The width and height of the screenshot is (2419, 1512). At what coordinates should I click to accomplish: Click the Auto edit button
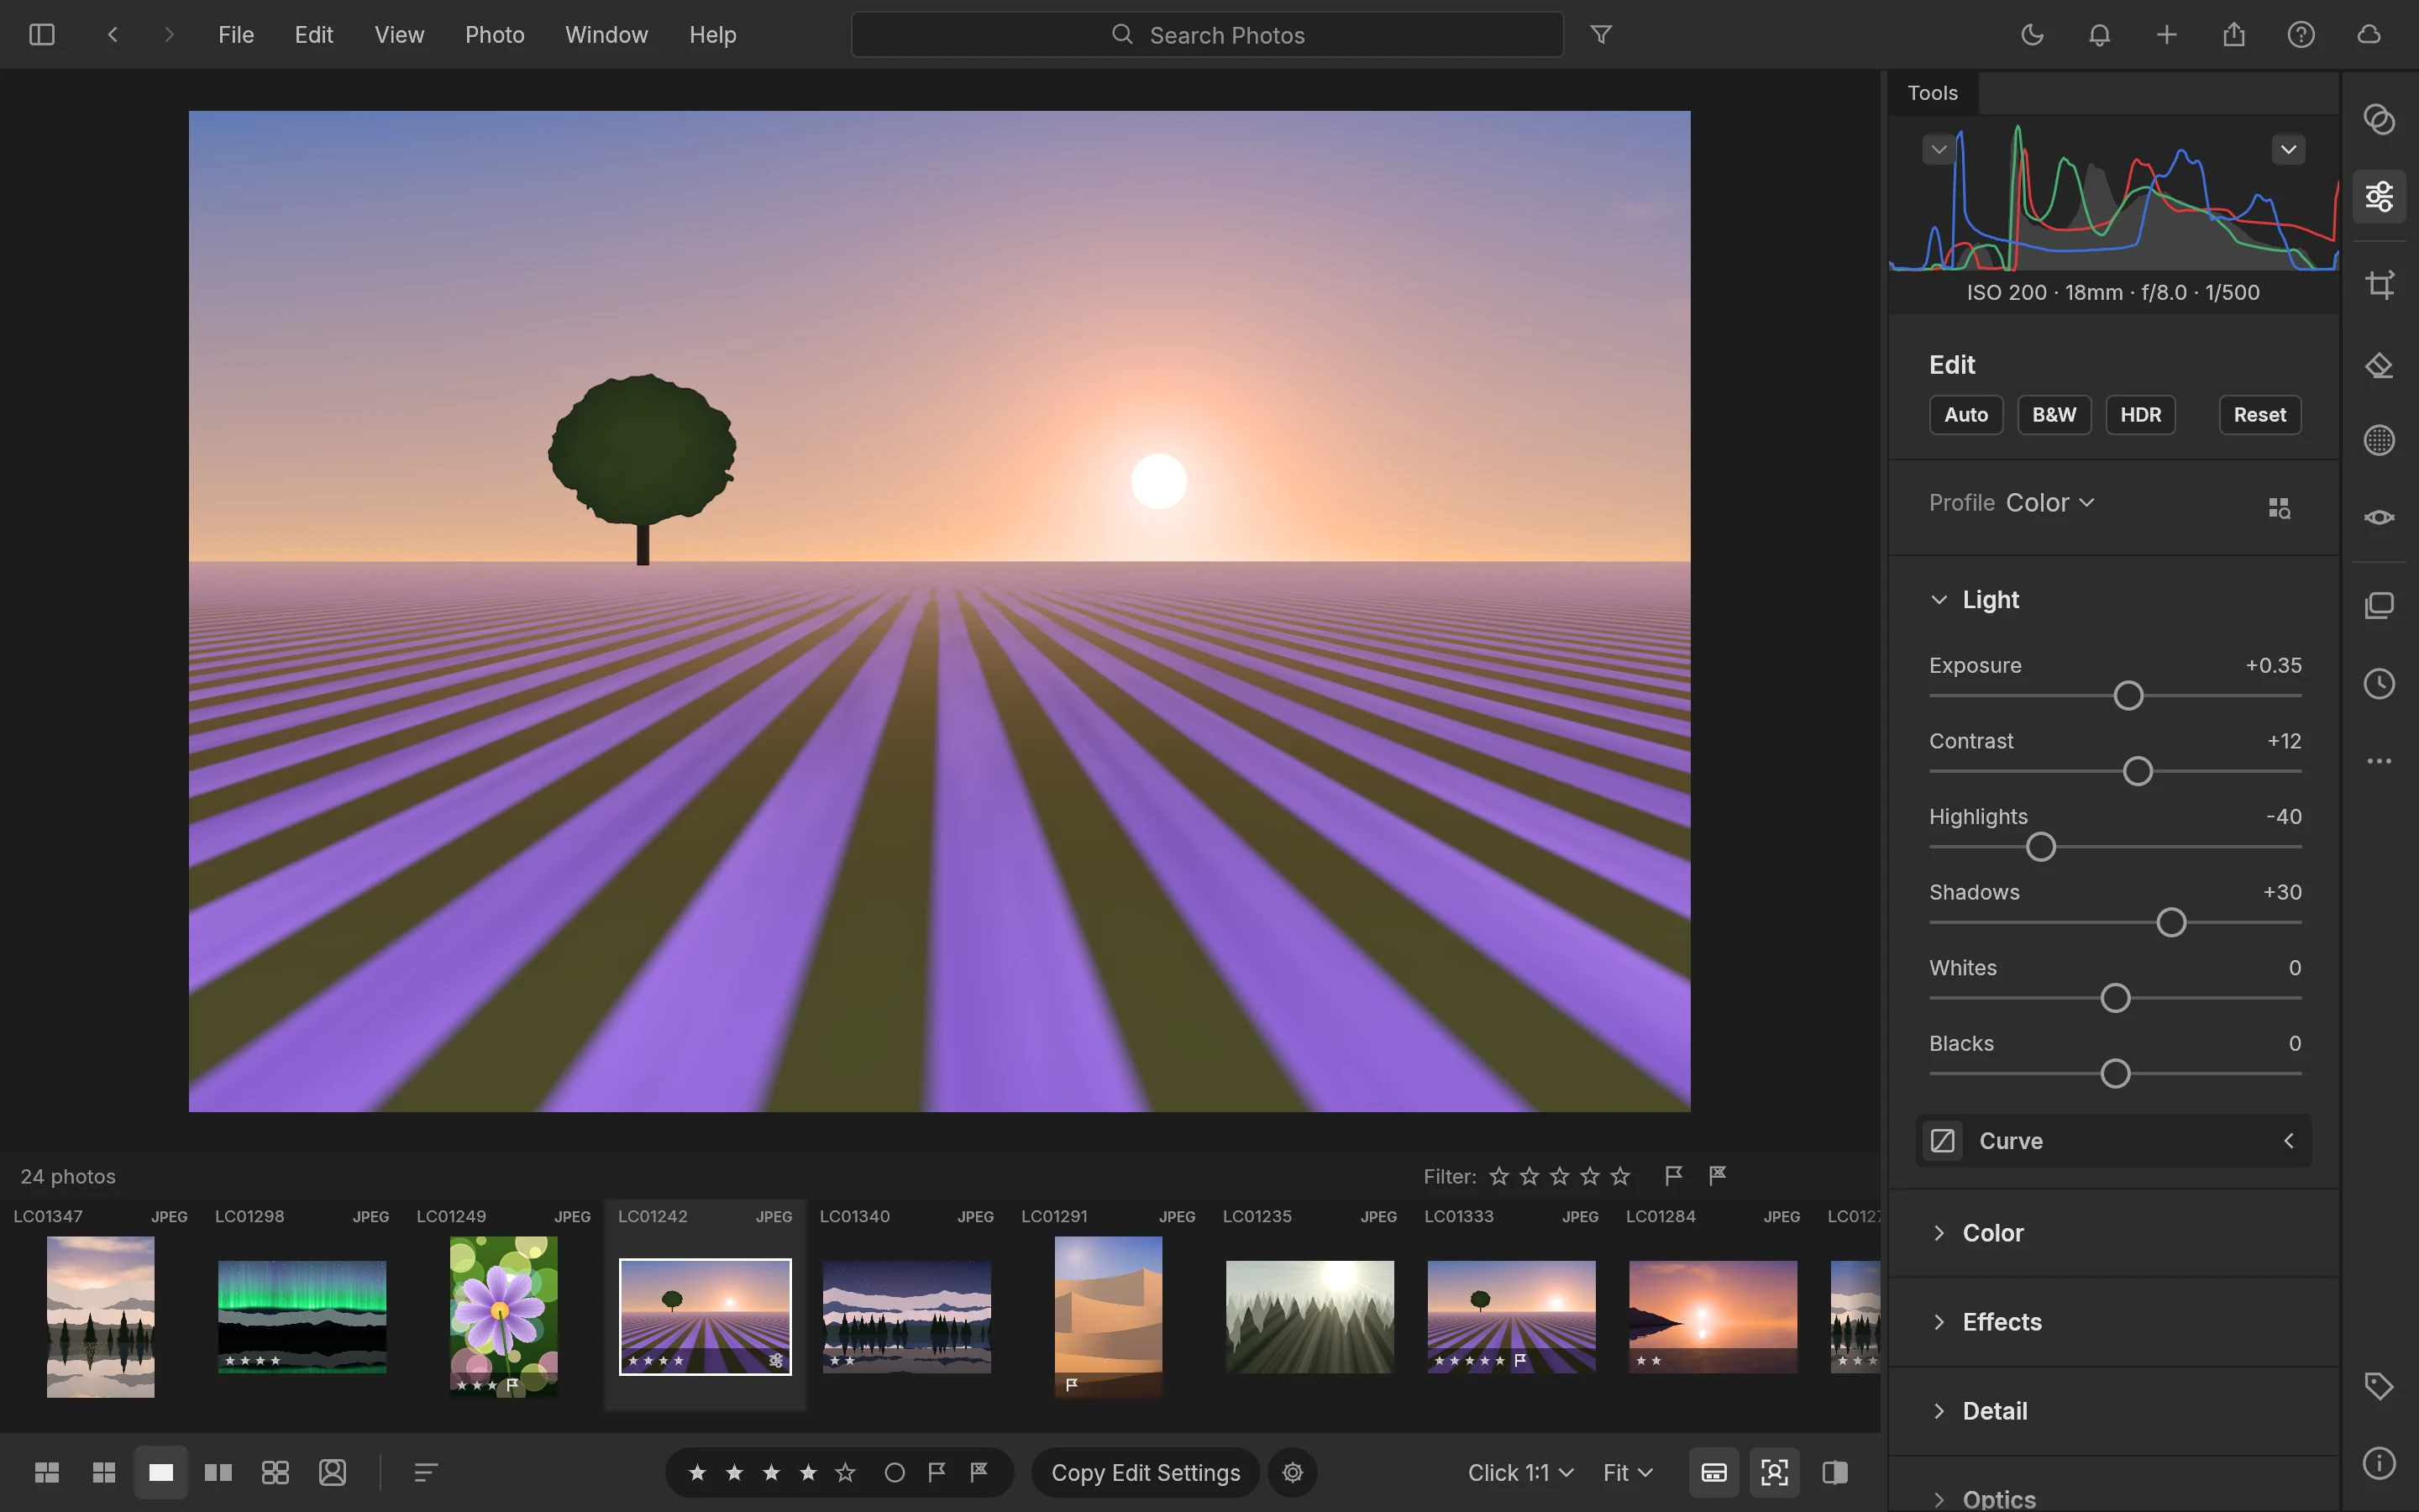tap(1966, 415)
